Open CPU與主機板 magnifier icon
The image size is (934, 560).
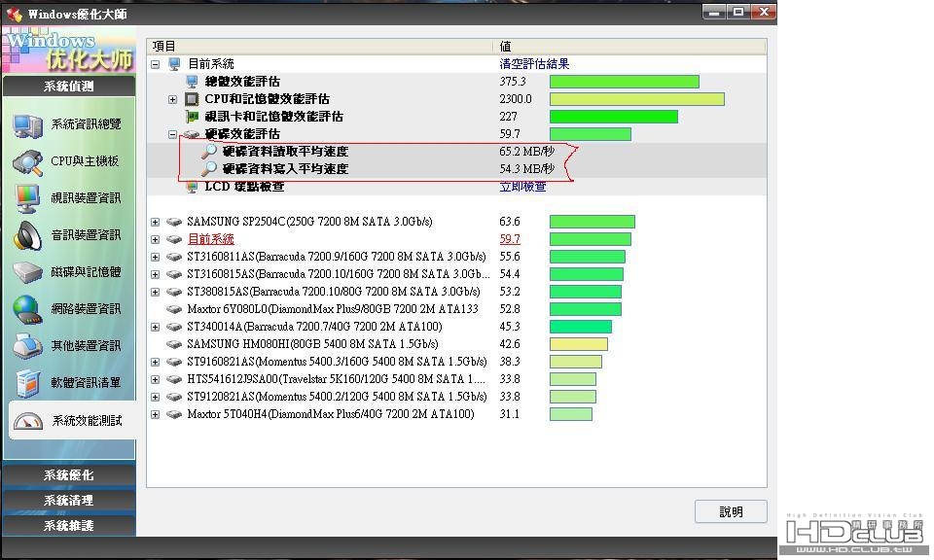pos(27,161)
